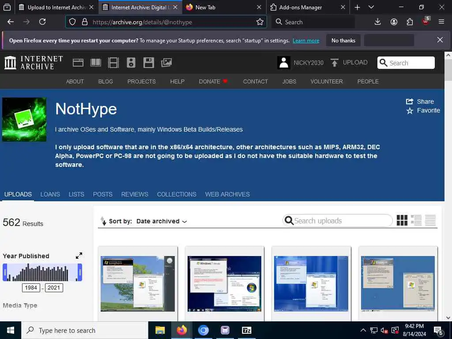452x339 pixels.
Task: Select the COLLECTIONS profile tab
Action: [x=177, y=194]
